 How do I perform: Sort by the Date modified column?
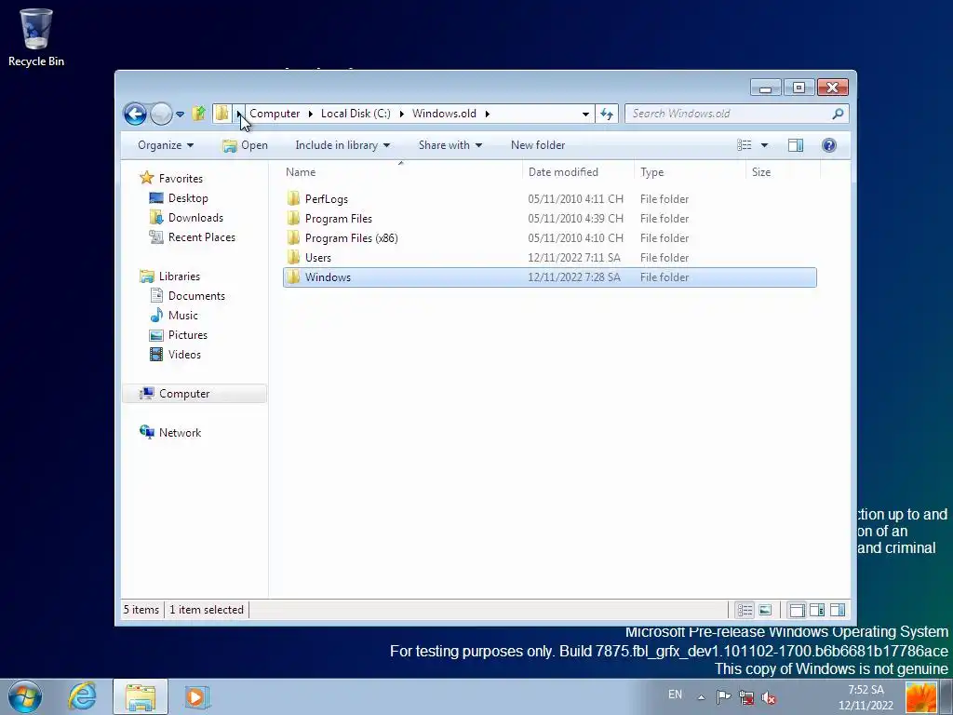tap(578, 172)
